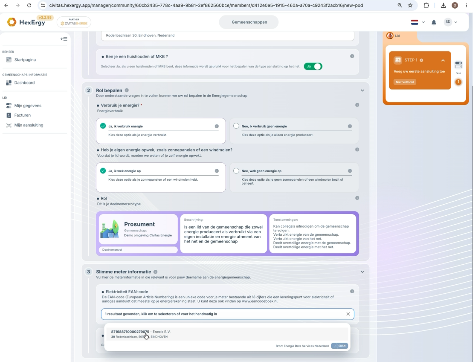
Task: Show info for the Rol field
Action: click(357, 198)
